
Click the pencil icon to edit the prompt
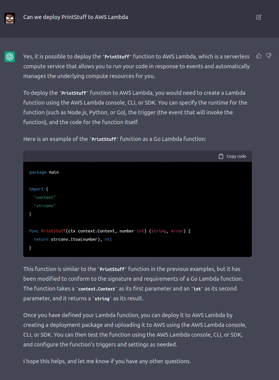tap(259, 17)
